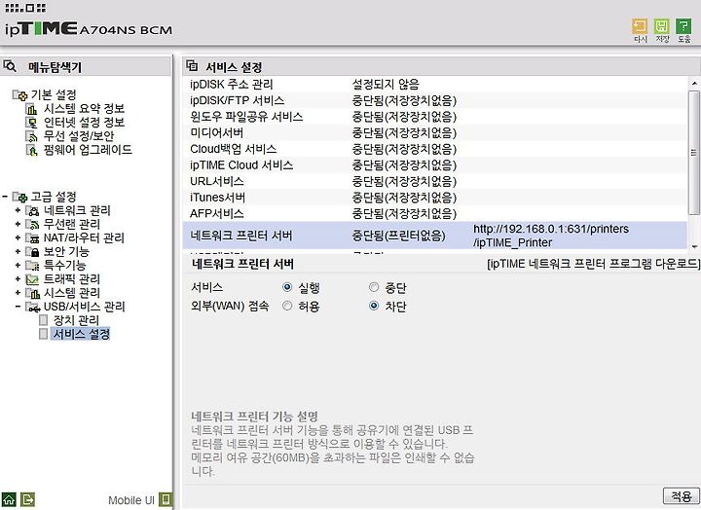Expand the 특수기능 node
701x510 pixels.
pos(18,265)
